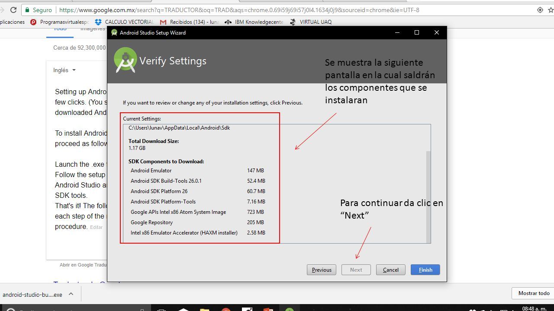Reload the page in Chrome
554x311 pixels.
[13, 10]
